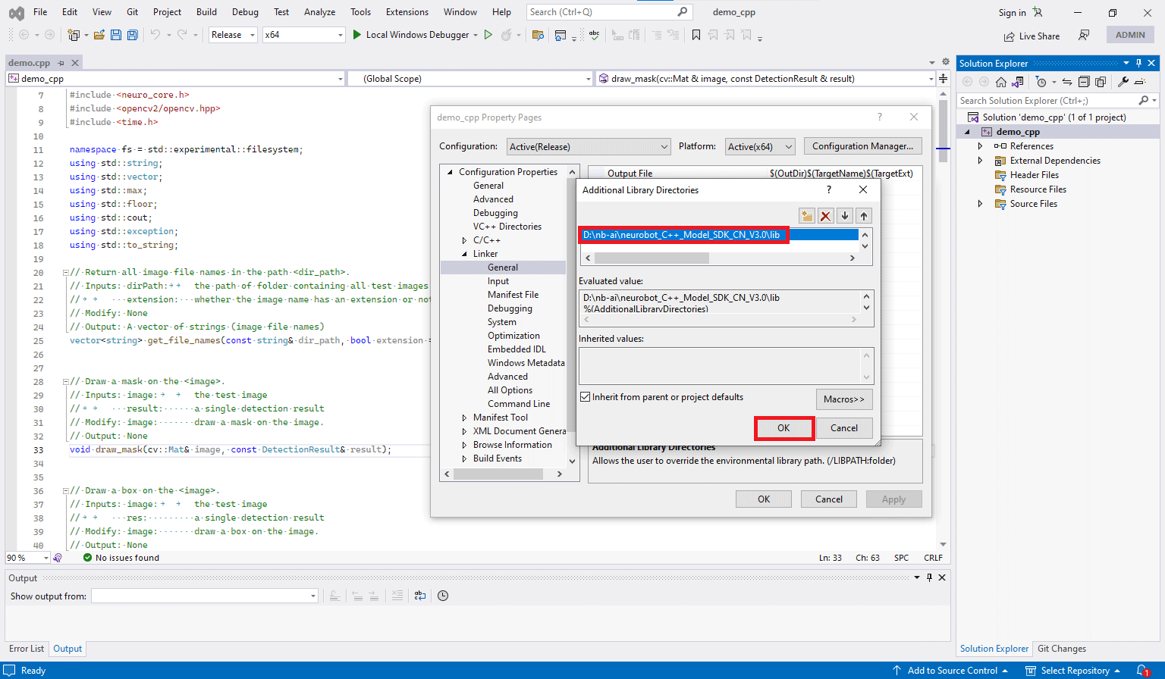Viewport: 1165px width, 679px height.
Task: Toggle Inherit from parent or project defaults checkbox
Action: point(585,397)
